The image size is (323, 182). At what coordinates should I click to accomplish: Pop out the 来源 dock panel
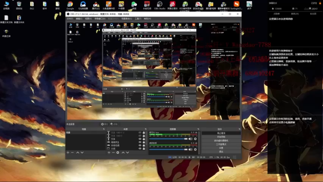pos(146,129)
